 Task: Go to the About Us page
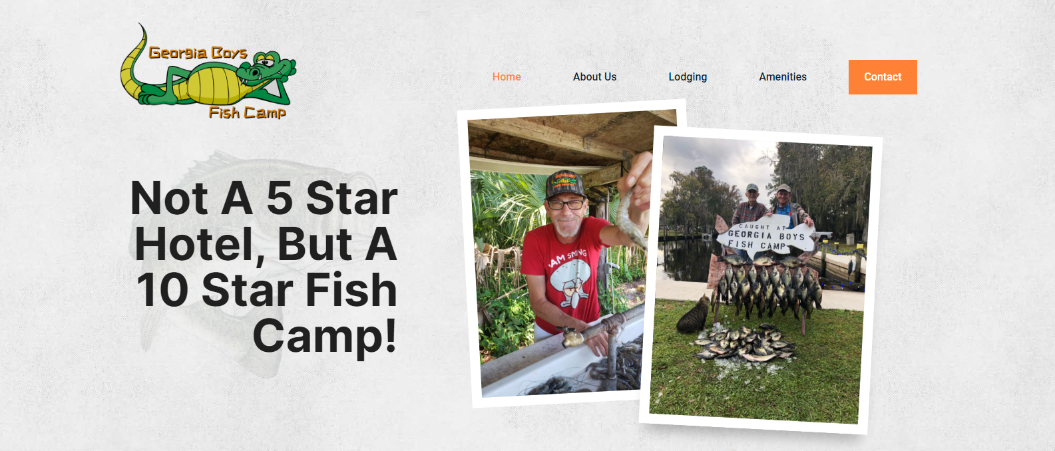coord(594,77)
